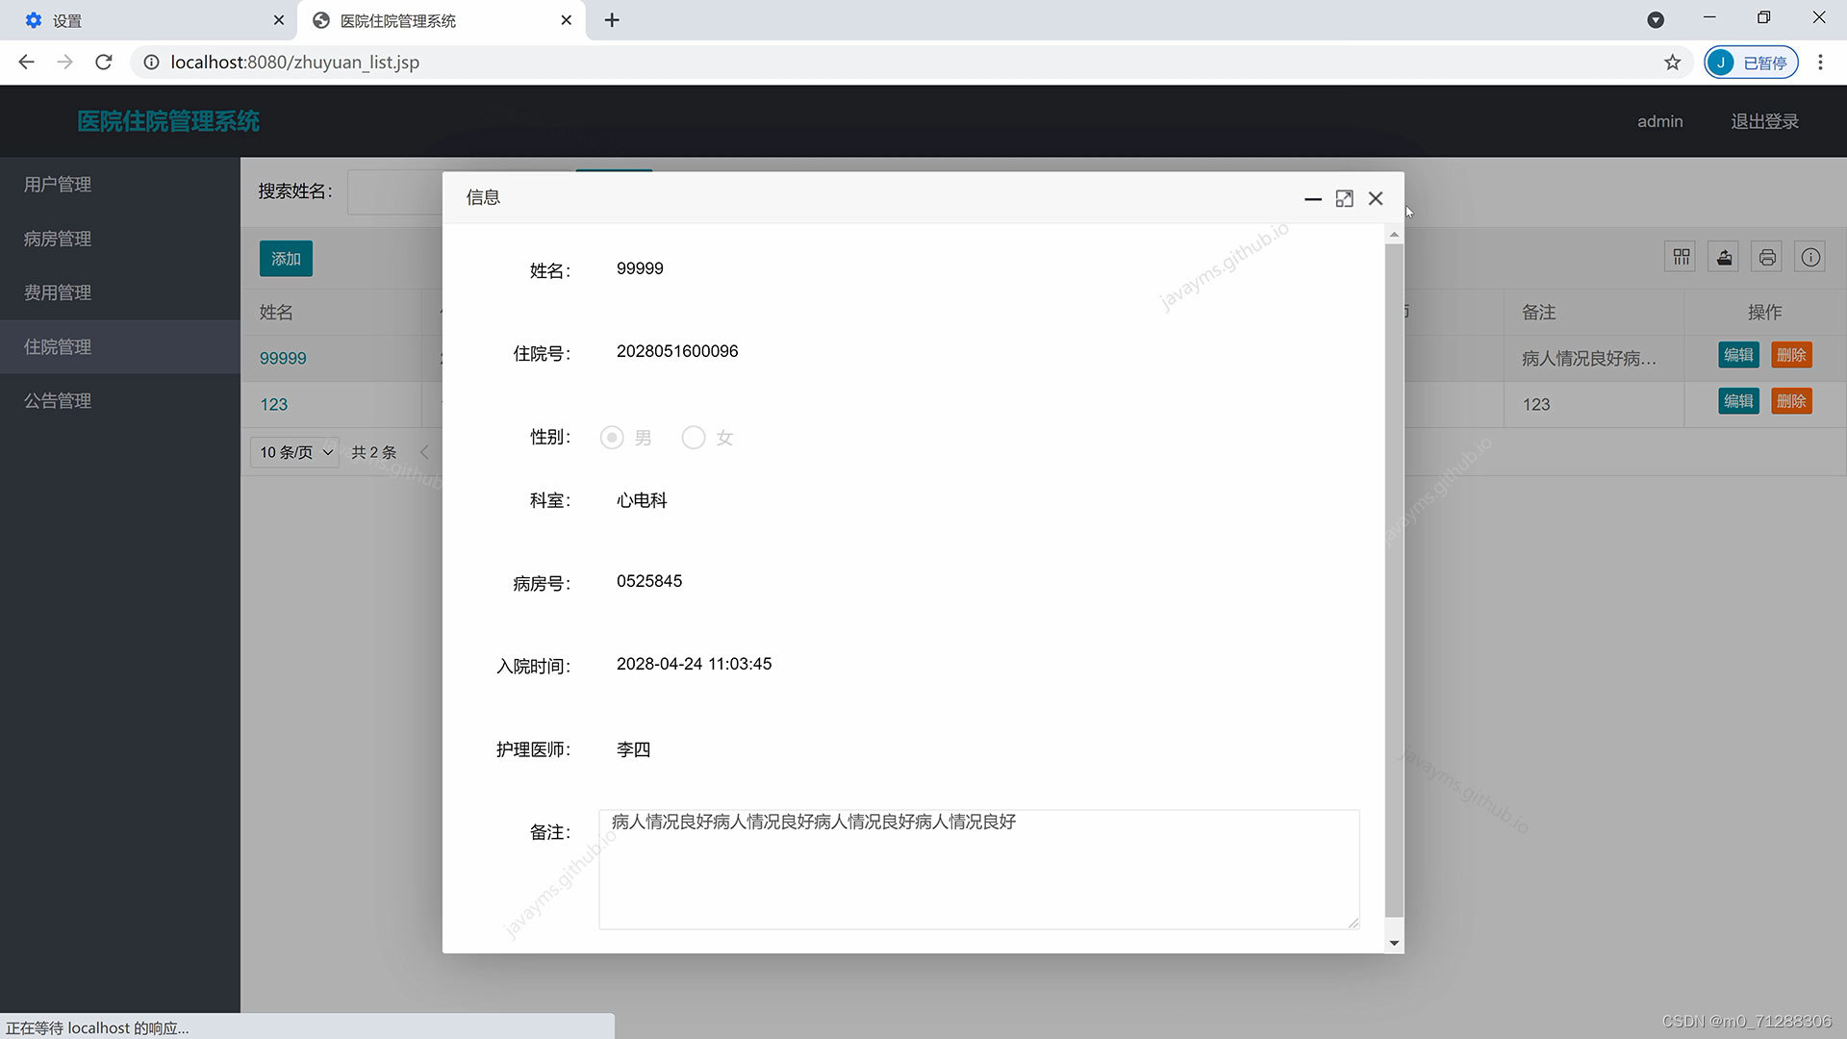This screenshot has height=1039, width=1847.
Task: Maximize the 信息 dialog window
Action: coord(1344,198)
